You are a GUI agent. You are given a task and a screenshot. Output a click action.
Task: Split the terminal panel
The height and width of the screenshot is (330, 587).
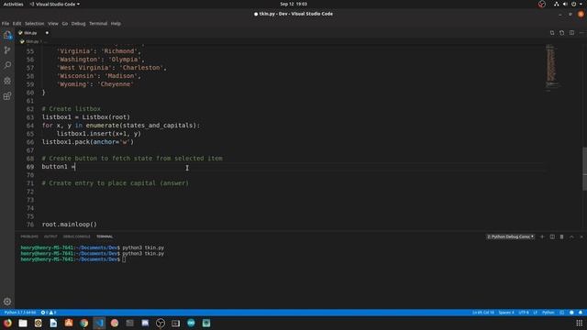pyautogui.click(x=552, y=236)
